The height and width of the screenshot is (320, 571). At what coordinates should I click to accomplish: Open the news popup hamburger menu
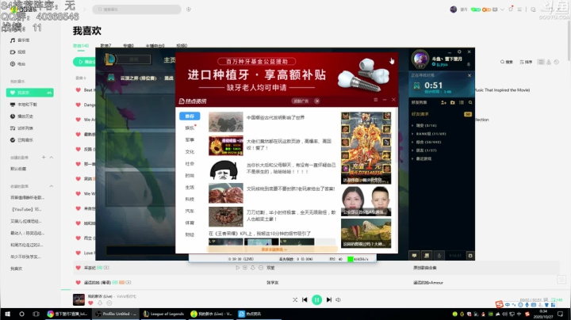click(x=375, y=100)
